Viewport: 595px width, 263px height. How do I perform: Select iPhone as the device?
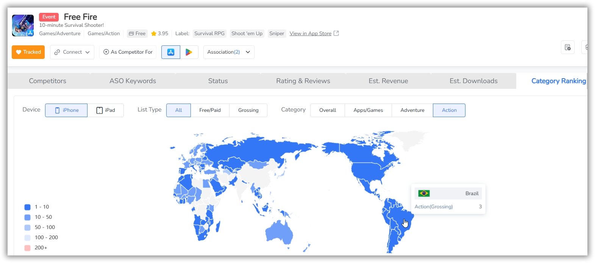[x=66, y=110]
